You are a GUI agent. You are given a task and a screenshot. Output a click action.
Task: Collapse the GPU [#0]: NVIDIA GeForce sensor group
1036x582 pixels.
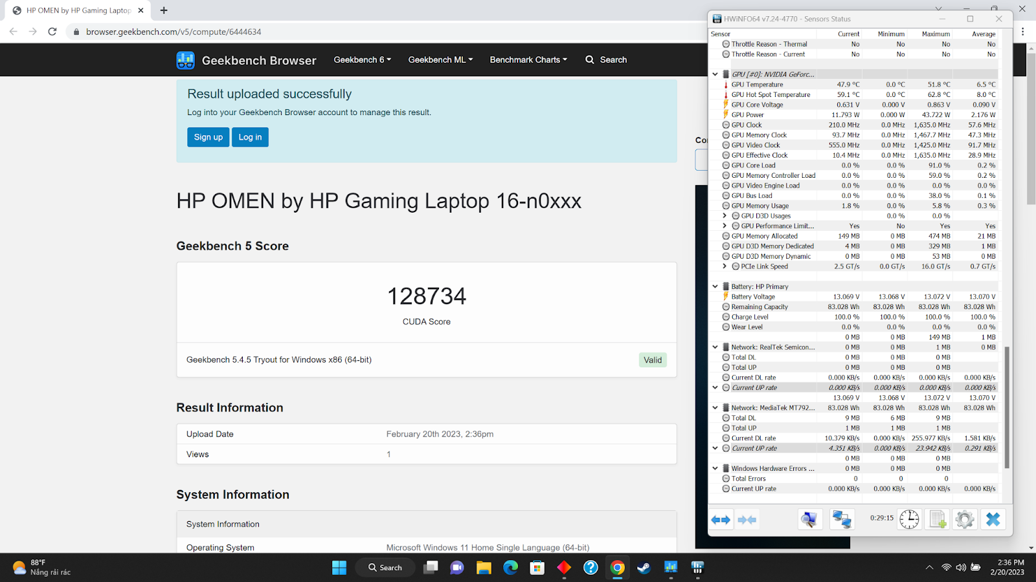[x=715, y=74]
